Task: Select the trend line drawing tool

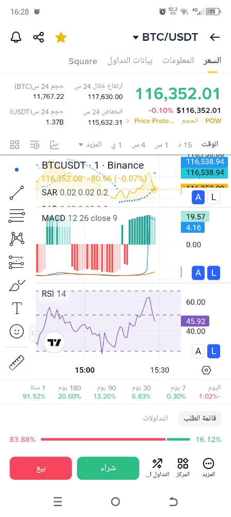Action: coord(17,193)
